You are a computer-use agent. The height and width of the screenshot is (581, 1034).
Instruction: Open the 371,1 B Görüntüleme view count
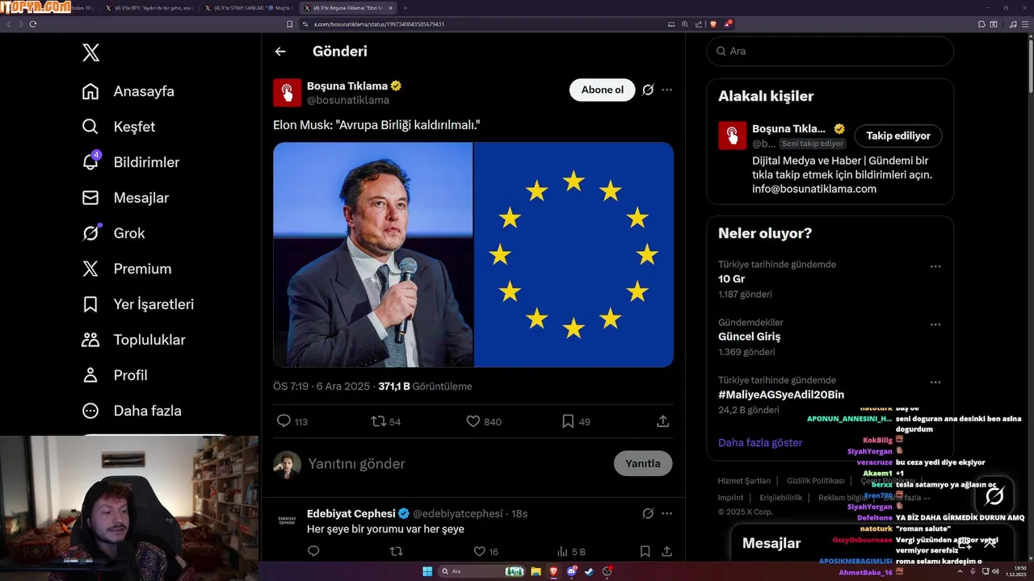coord(425,387)
